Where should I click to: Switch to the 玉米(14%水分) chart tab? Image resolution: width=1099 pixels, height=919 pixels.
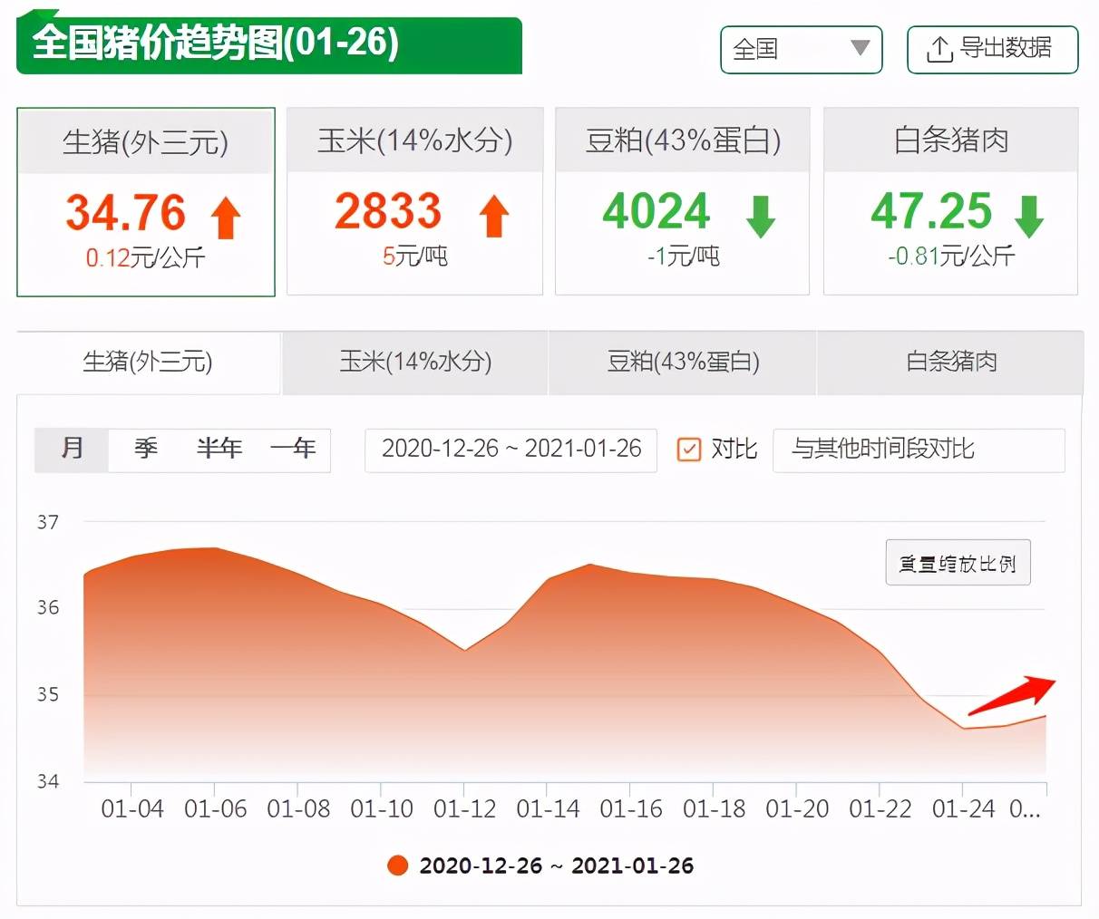pyautogui.click(x=415, y=363)
